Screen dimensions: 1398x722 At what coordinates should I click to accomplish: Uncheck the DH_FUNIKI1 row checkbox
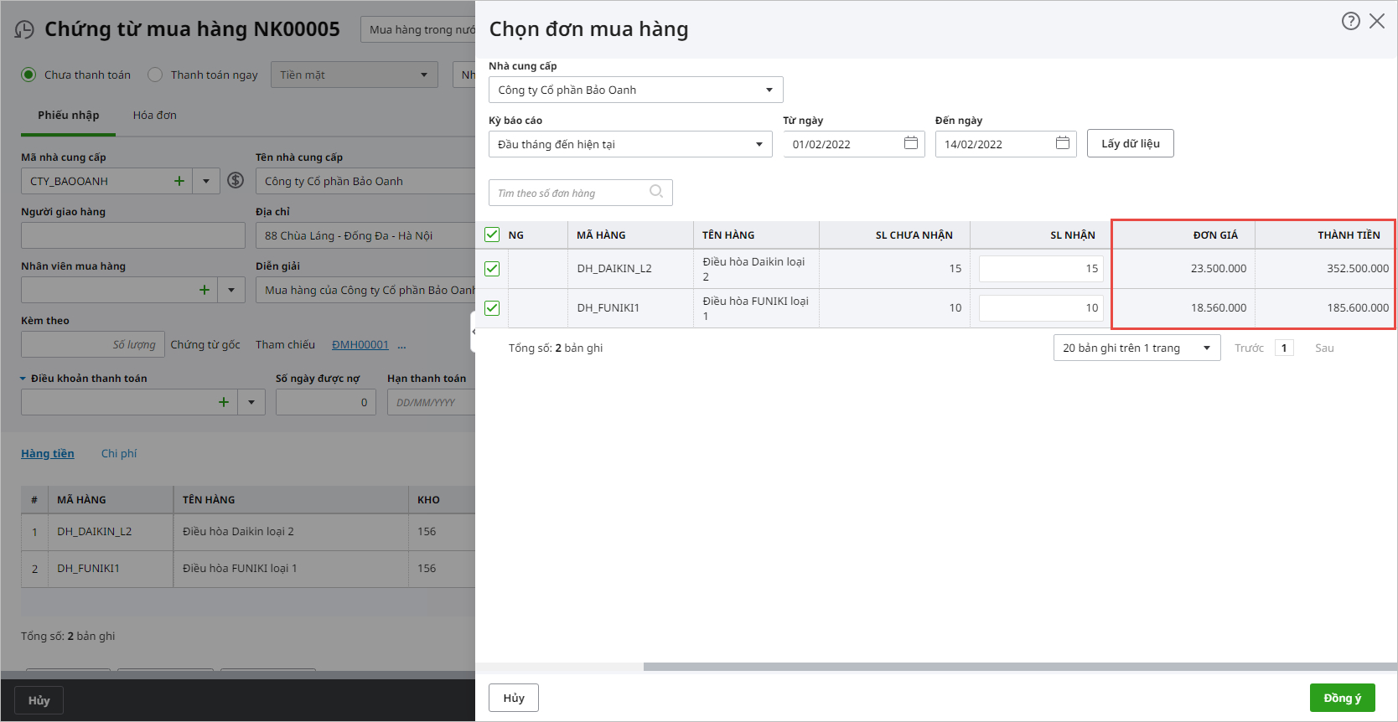tap(492, 308)
